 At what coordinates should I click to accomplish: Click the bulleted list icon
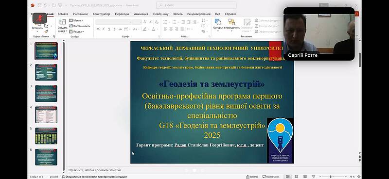(166, 22)
